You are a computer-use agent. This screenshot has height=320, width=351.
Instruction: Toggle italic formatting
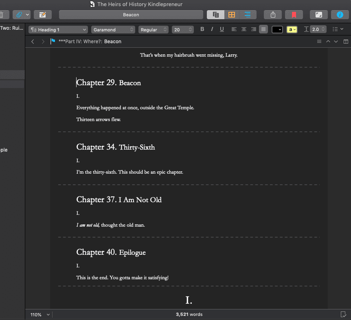(x=212, y=29)
